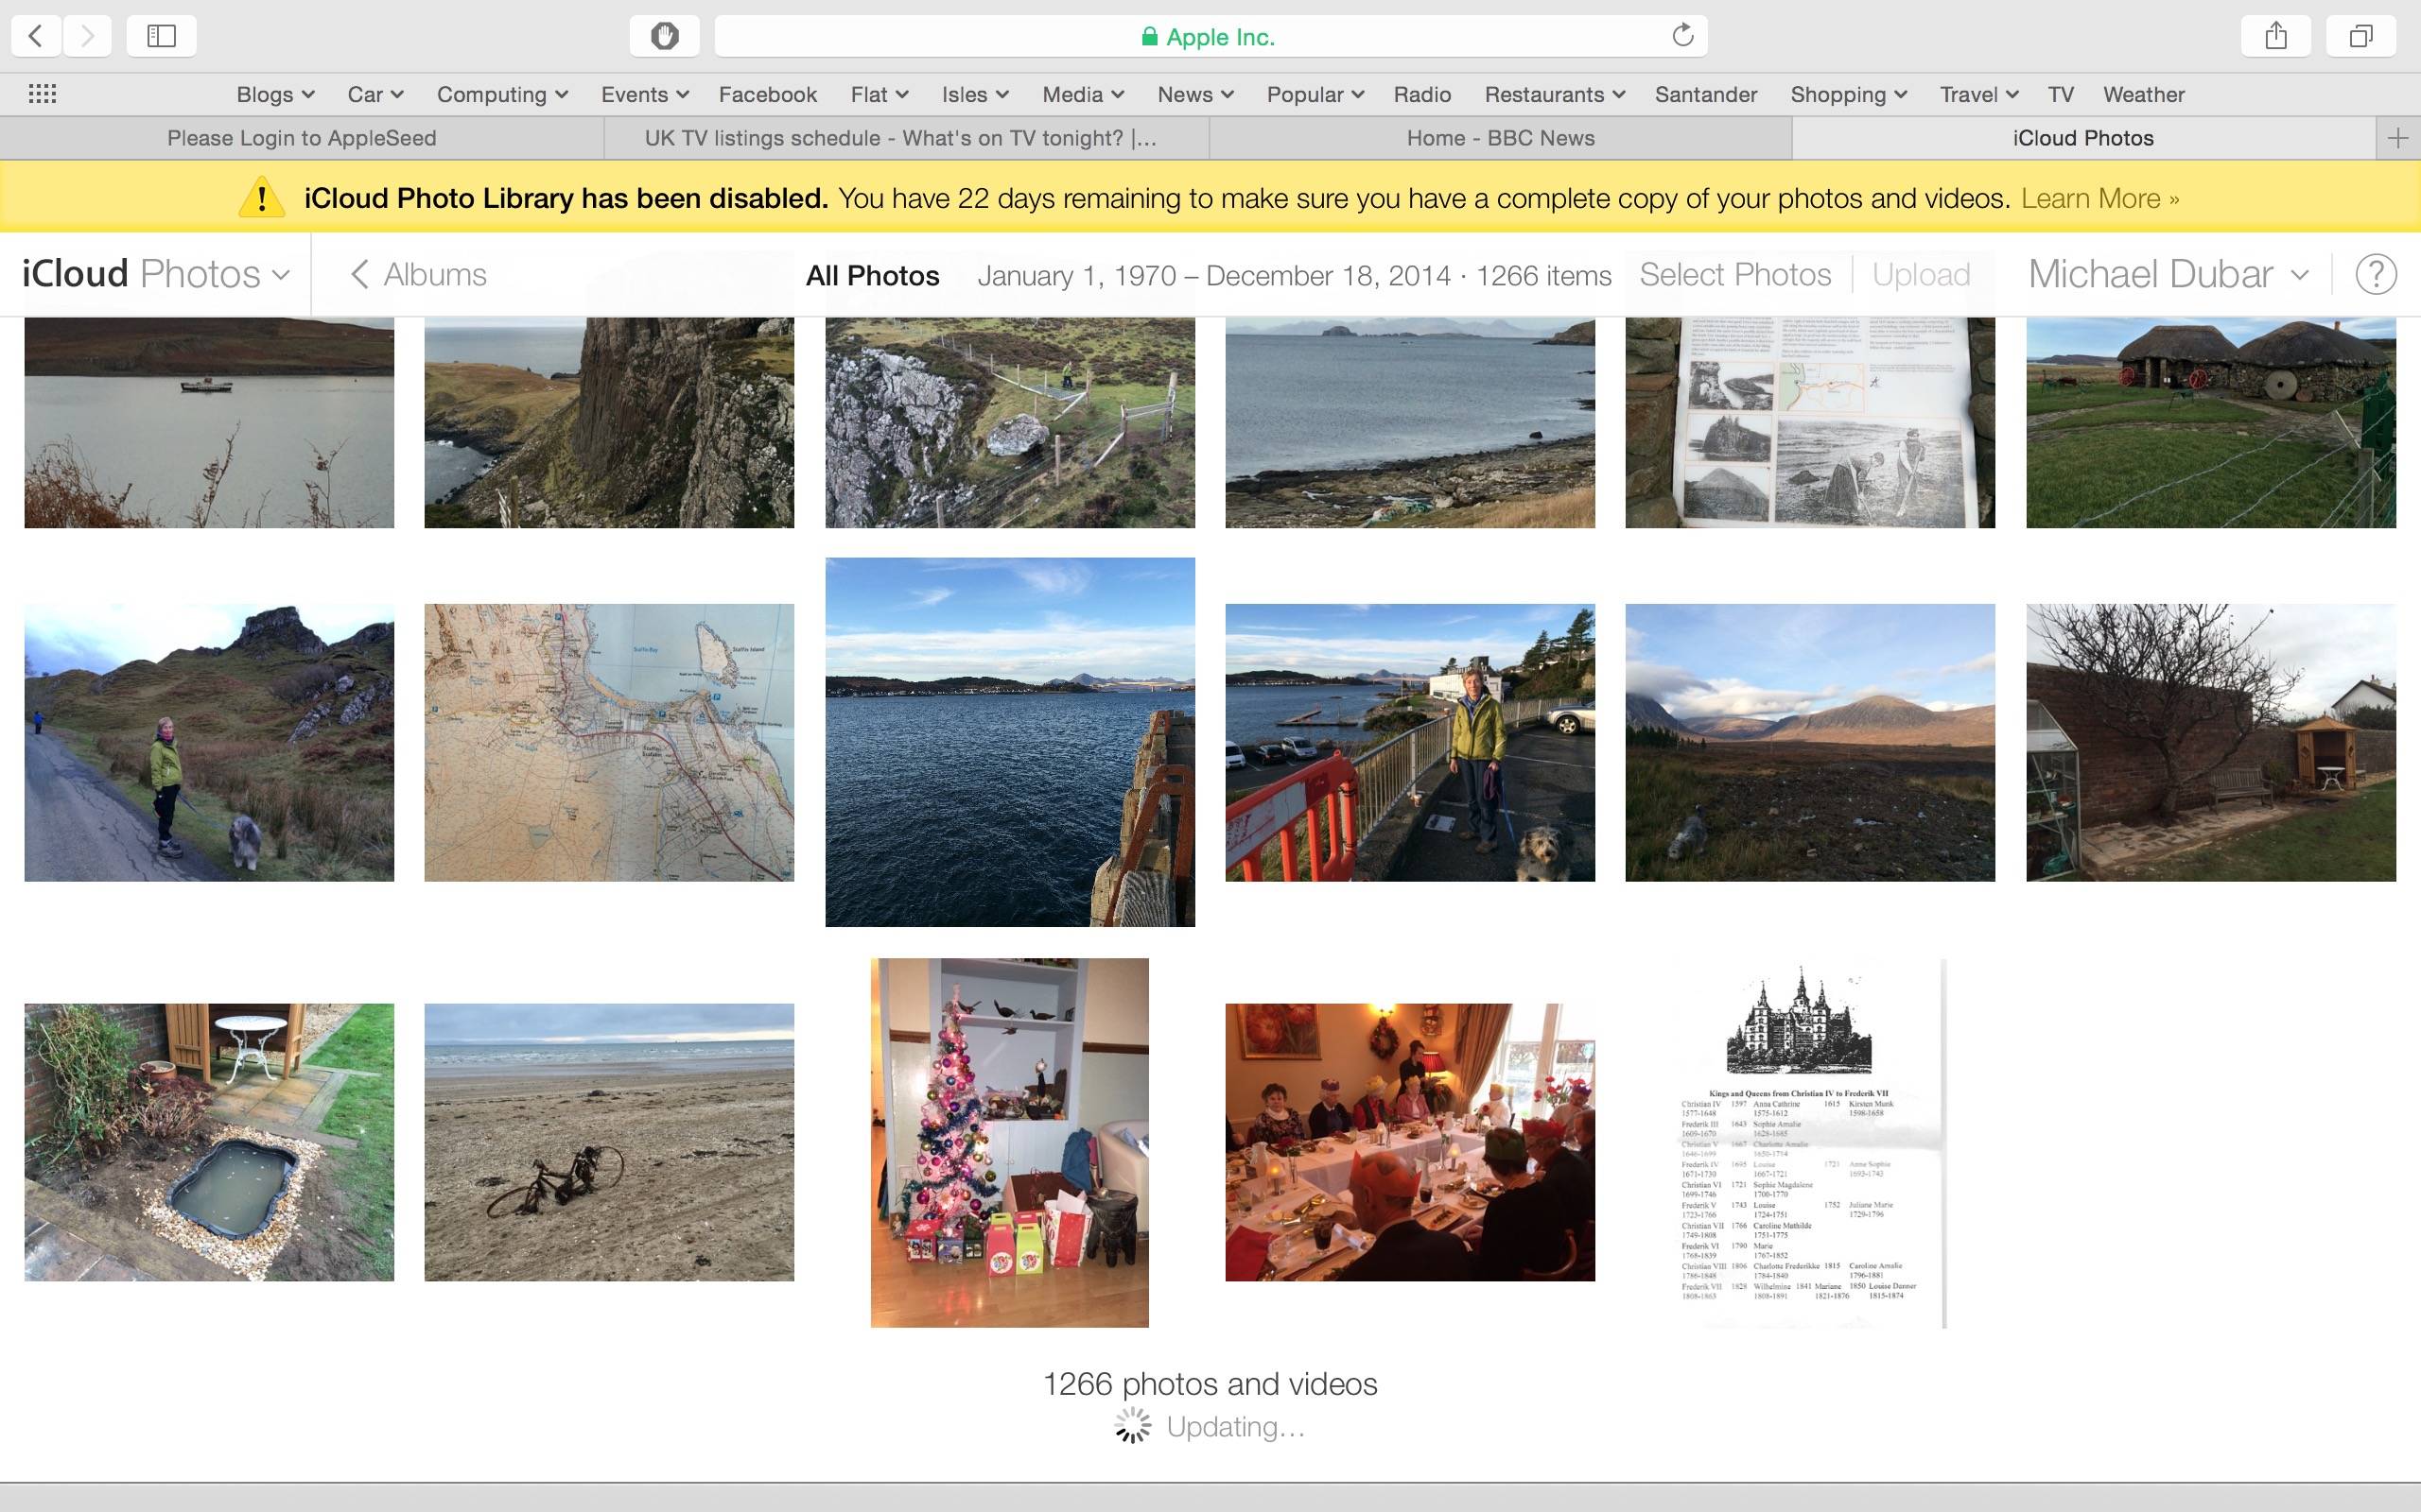This screenshot has width=2421, height=1512.
Task: Click the Christmas dinner photo thumbnail
Action: coord(1412,1141)
